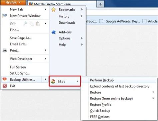
Task: Click the Google AdWords bookmark icon
Action: [101, 21]
